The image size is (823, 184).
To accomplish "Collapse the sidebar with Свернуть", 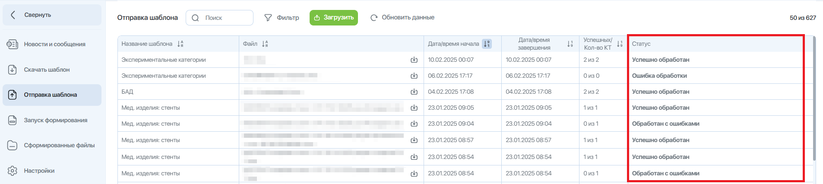I will tap(52, 15).
